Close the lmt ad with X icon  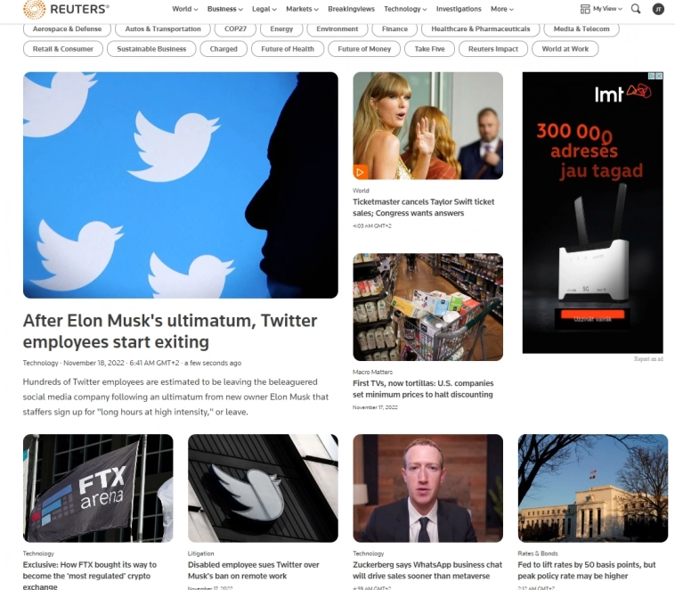pyautogui.click(x=659, y=76)
